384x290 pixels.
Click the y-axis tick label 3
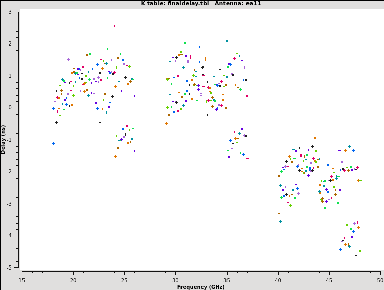coord(16,12)
